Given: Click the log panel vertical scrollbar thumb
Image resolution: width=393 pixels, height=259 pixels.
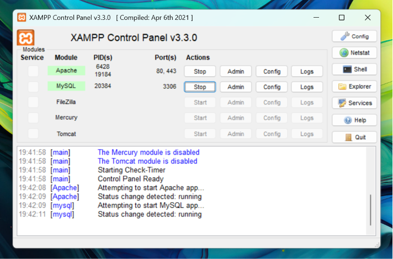Looking at the screenshot, I should tap(370, 210).
